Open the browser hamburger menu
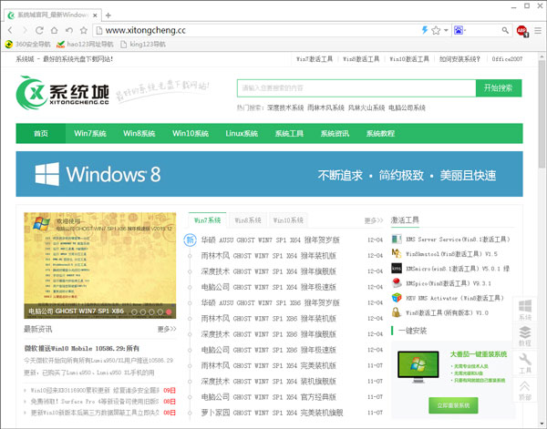Viewport: 547px width, 429px height. (538, 30)
